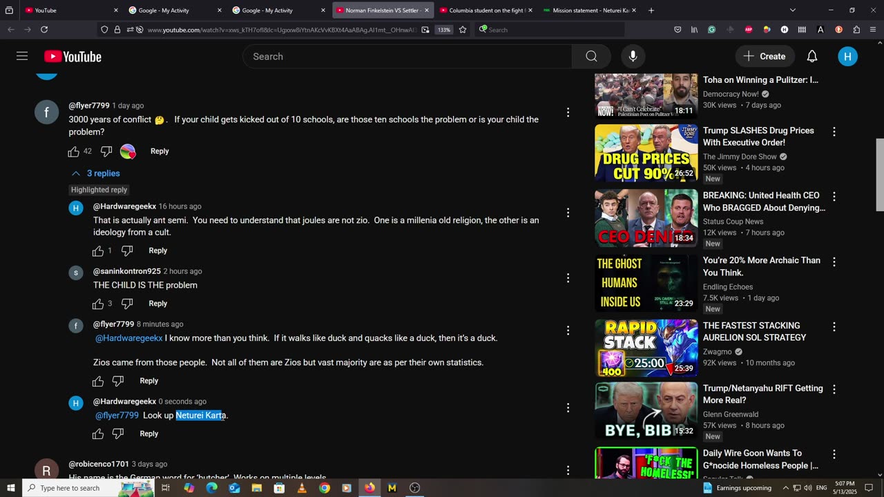Open 'You're 20% More Archaic Than You Think' title
The width and height of the screenshot is (884, 497).
coord(762,266)
